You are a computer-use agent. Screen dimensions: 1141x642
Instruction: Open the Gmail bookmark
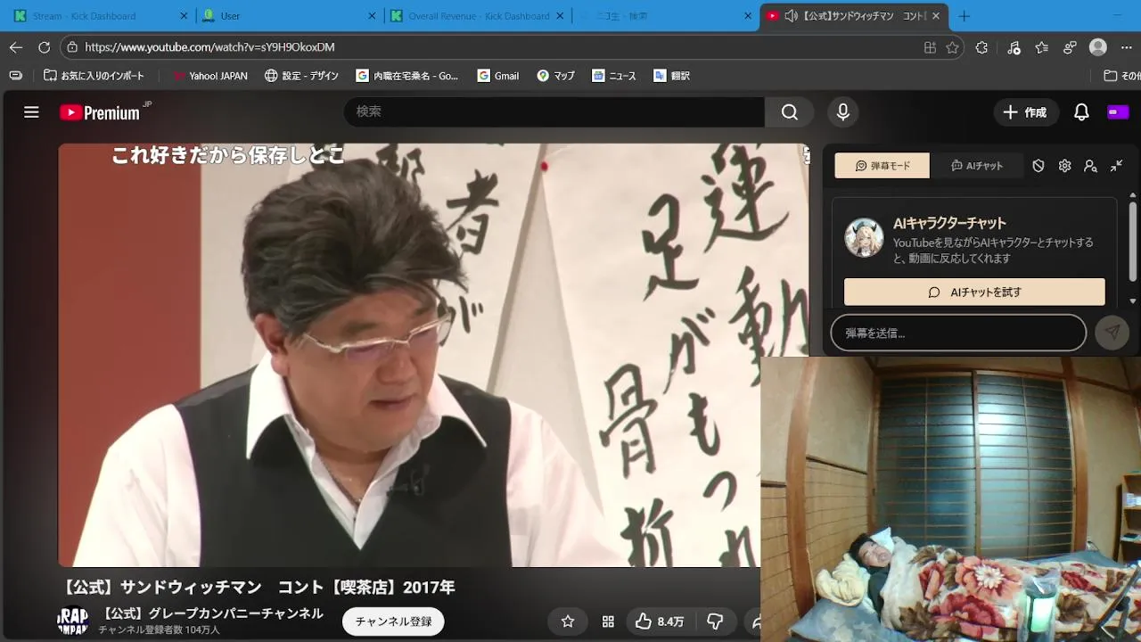click(498, 76)
